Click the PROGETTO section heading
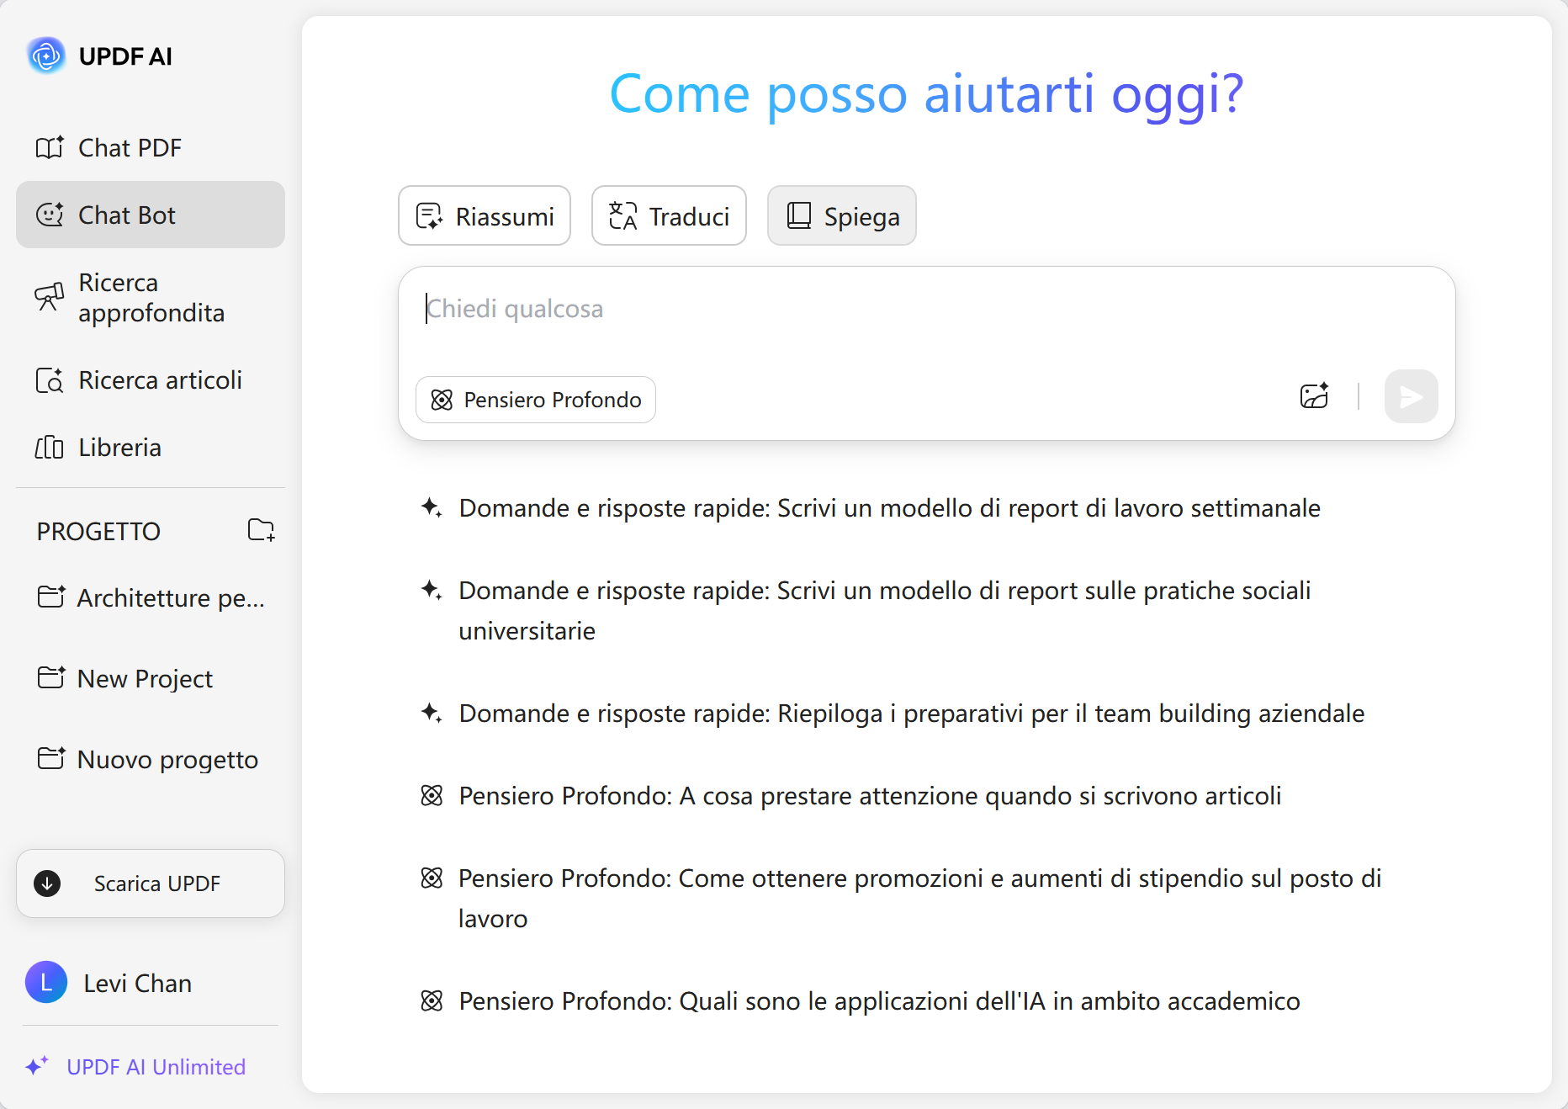The width and height of the screenshot is (1568, 1109). coord(98,532)
